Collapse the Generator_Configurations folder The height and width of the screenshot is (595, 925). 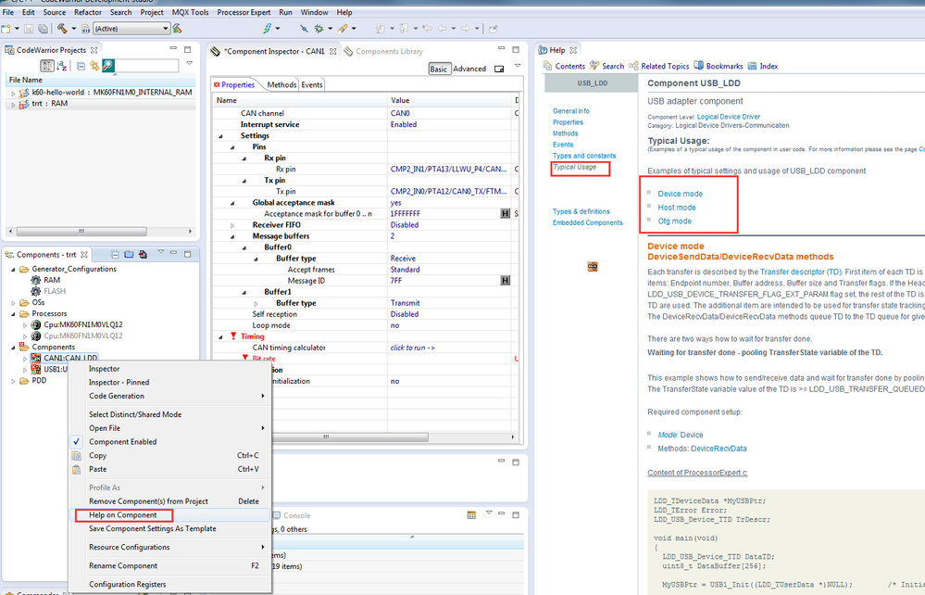pyautogui.click(x=13, y=269)
